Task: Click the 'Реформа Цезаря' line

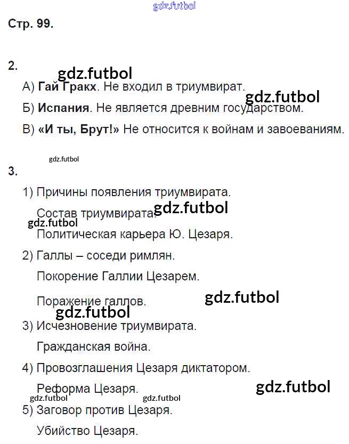Action: click(87, 389)
